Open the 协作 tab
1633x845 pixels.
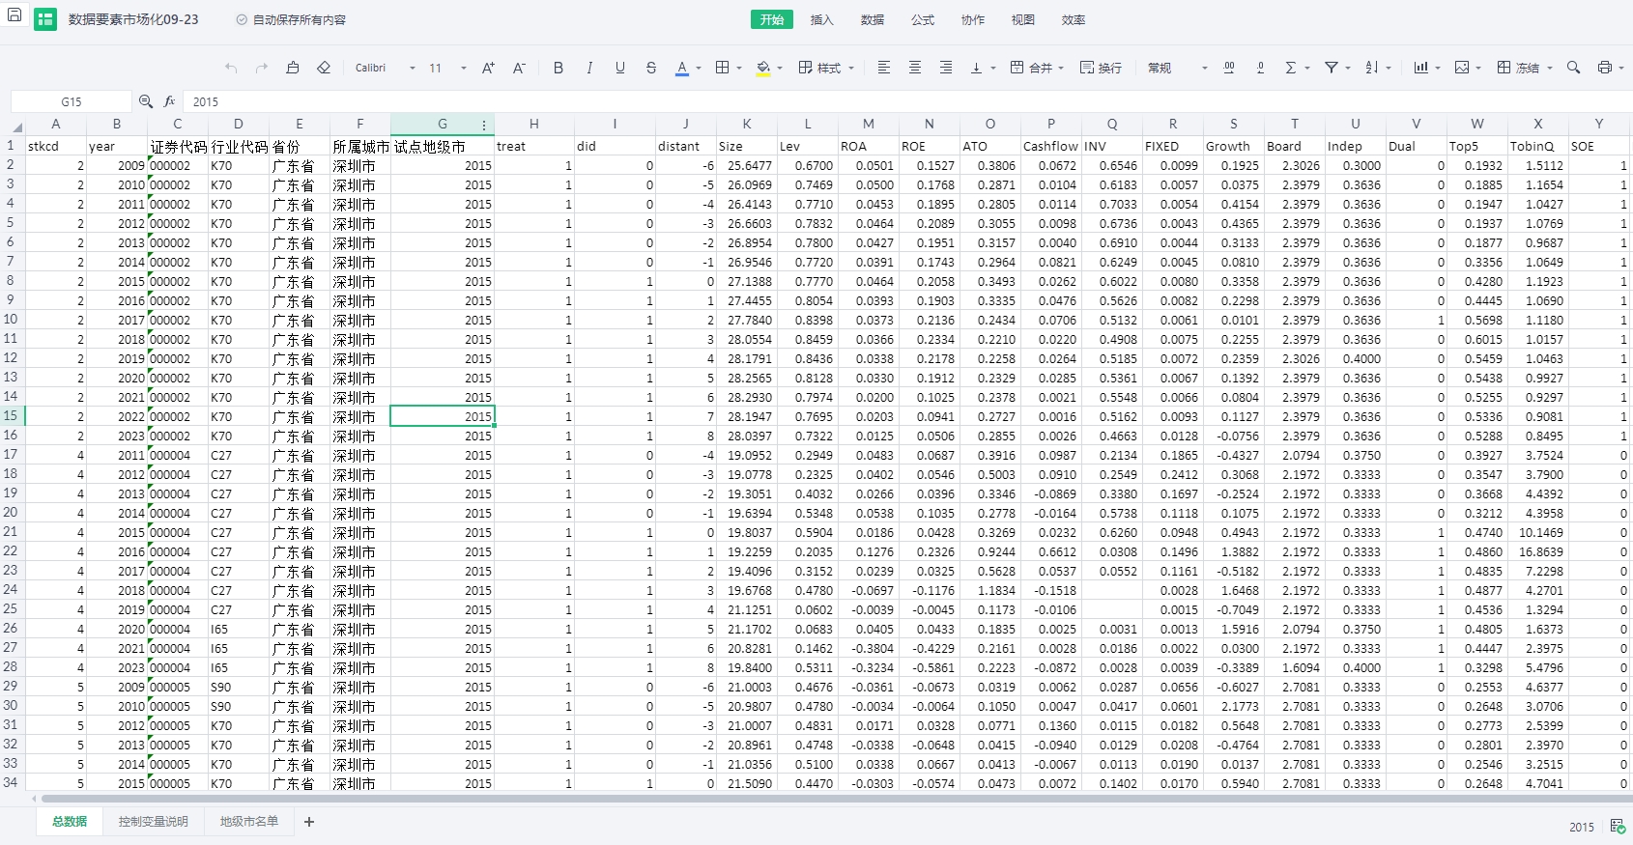coord(973,19)
